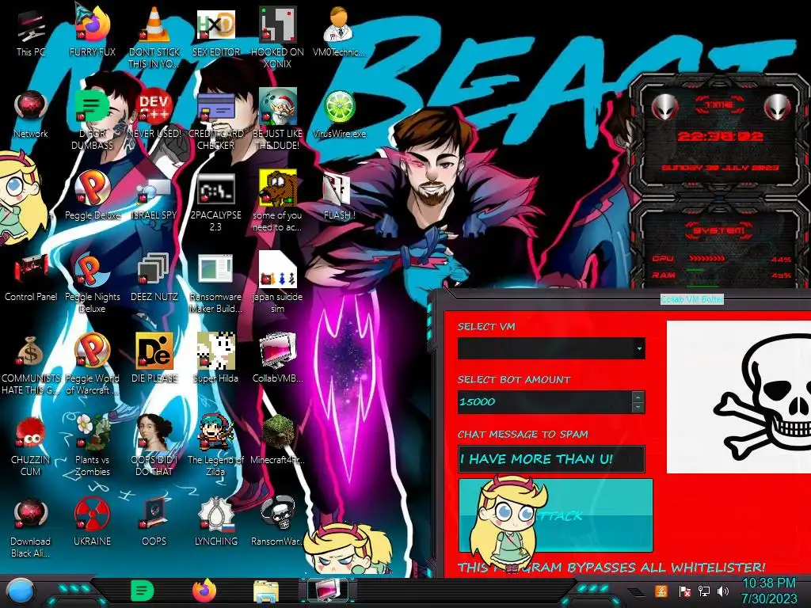Click the volume speaker tray icon
The height and width of the screenshot is (608, 811).
[723, 591]
